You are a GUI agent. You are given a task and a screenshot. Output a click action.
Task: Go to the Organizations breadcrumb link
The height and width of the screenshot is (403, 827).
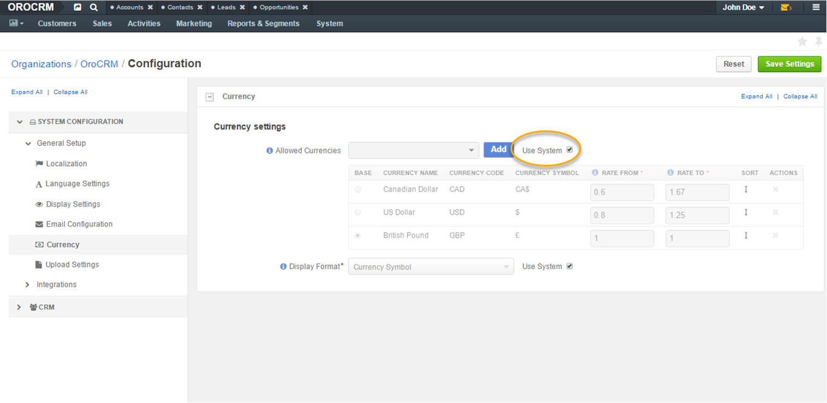click(41, 64)
